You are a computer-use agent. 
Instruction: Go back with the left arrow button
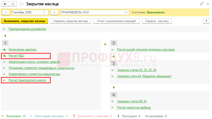pyautogui.click(x=5, y=4)
